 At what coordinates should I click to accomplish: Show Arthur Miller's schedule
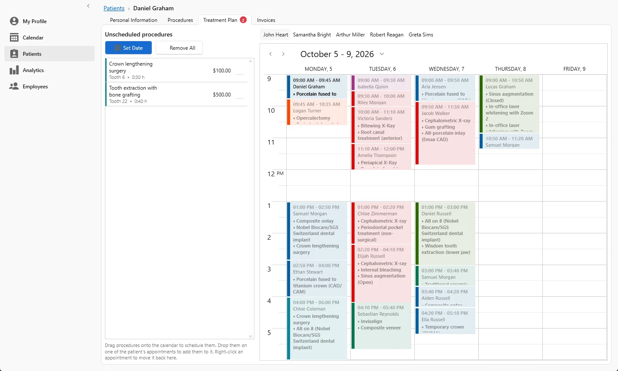[350, 35]
